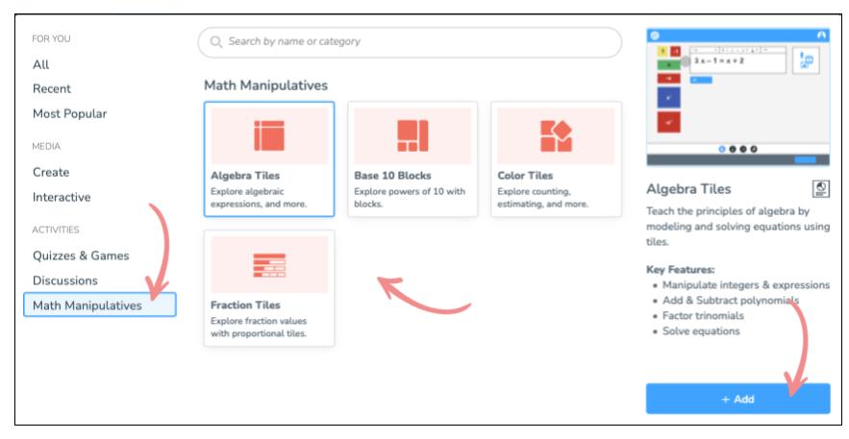This screenshot has width=849, height=439.
Task: Select the Interactive category
Action: tap(62, 197)
